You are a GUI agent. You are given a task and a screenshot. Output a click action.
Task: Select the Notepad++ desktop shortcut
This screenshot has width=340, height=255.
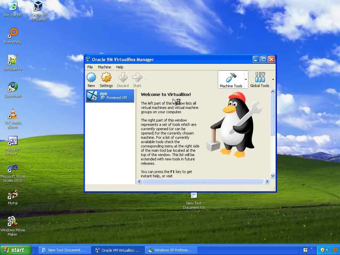click(x=13, y=63)
